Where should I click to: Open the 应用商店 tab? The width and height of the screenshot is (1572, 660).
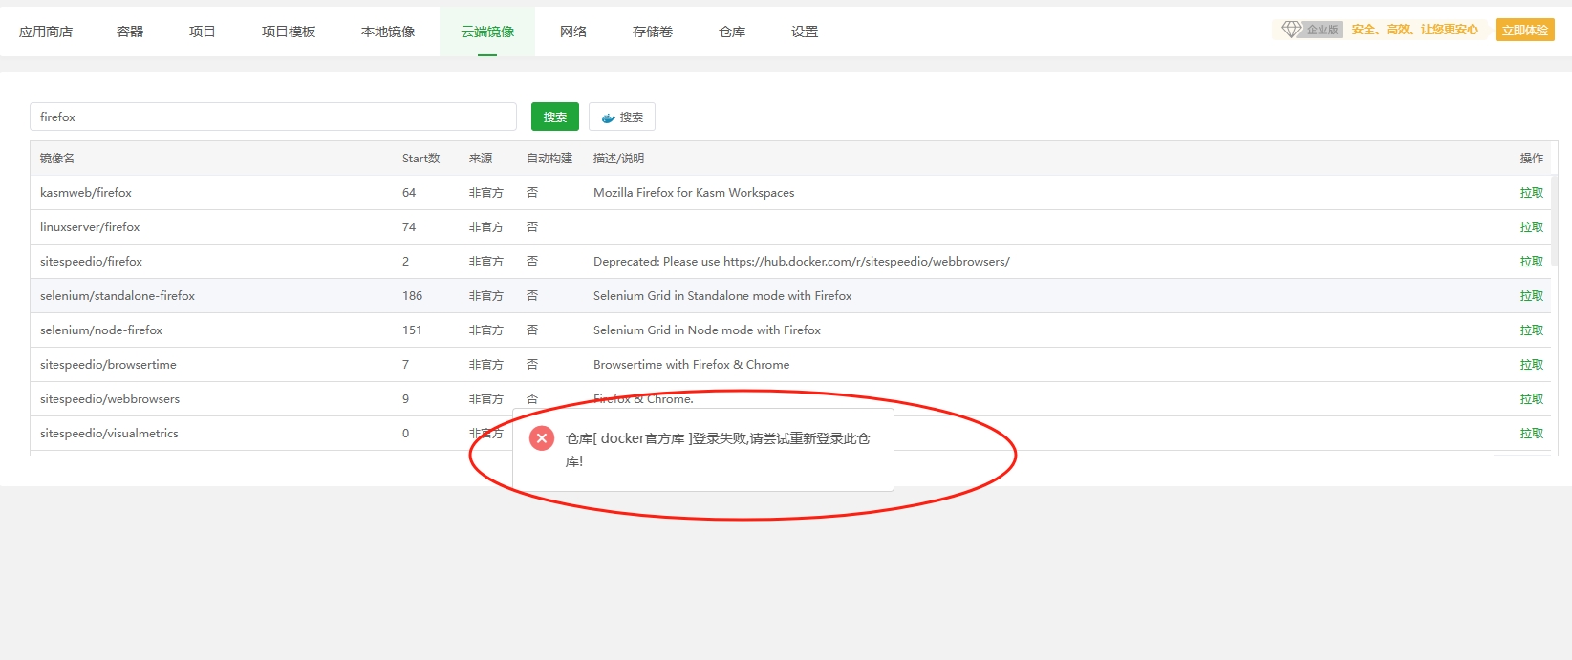[46, 32]
